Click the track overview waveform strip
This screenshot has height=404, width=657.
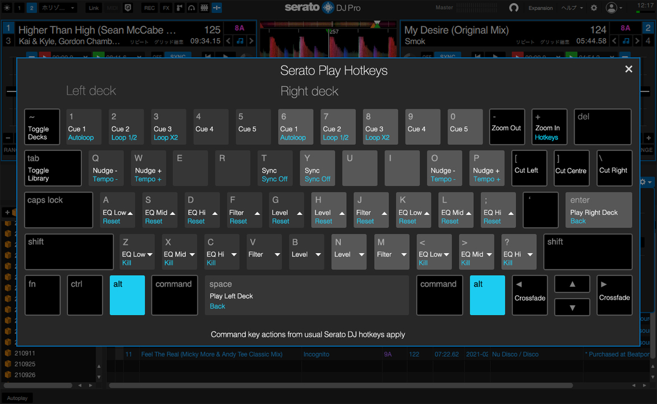pyautogui.click(x=328, y=25)
